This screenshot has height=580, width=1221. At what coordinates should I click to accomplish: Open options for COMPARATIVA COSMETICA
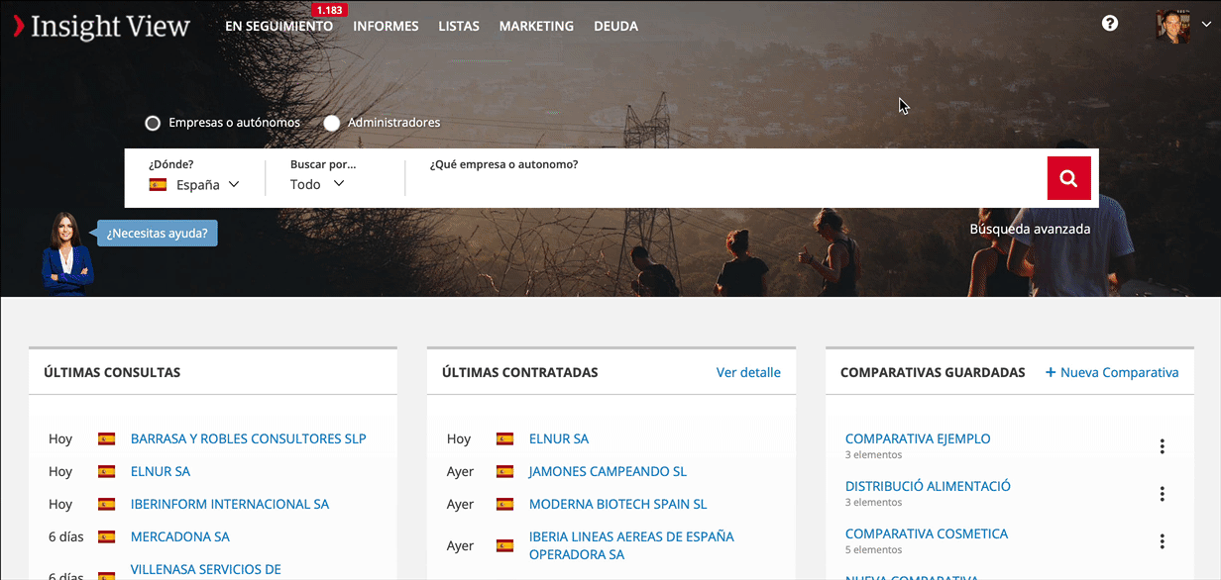pyautogui.click(x=1162, y=541)
